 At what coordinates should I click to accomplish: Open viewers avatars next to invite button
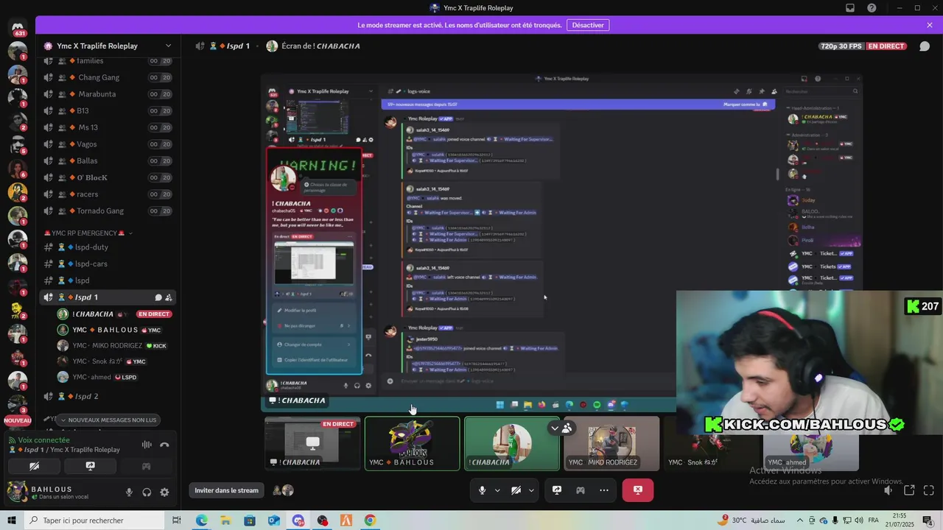coord(283,490)
